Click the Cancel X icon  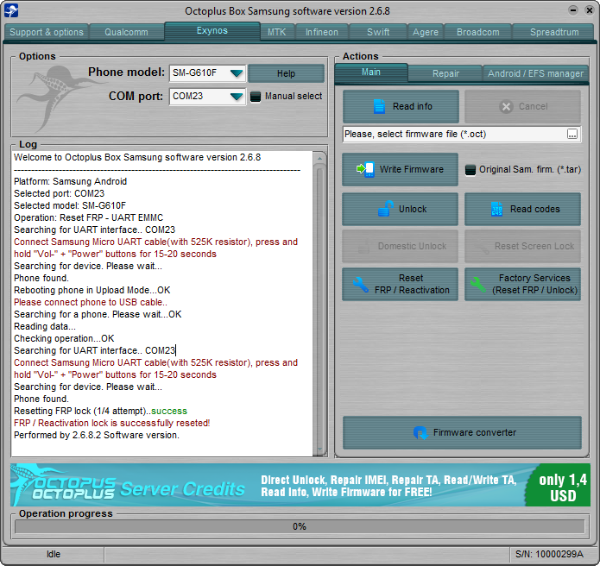pyautogui.click(x=506, y=106)
